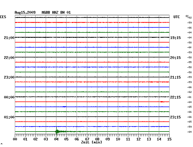
Task: Click the '19:15' UTC time label
Action: [175, 37]
